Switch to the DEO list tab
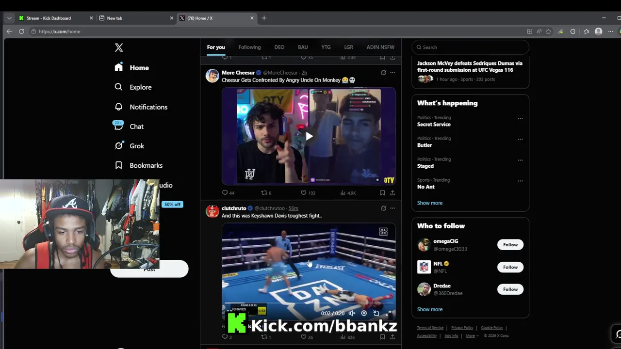This screenshot has height=349, width=621. 279,47
